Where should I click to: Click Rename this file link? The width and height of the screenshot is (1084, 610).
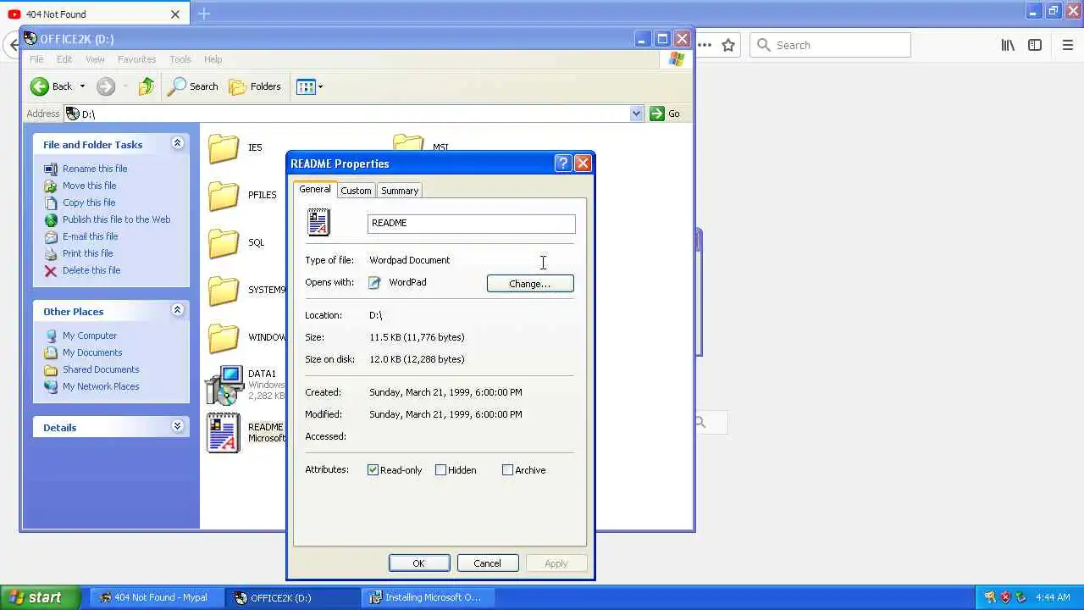click(95, 169)
